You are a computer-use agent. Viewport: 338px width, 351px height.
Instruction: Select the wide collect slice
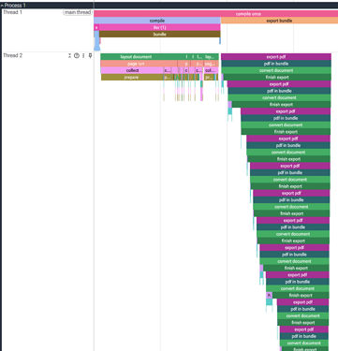[132, 70]
